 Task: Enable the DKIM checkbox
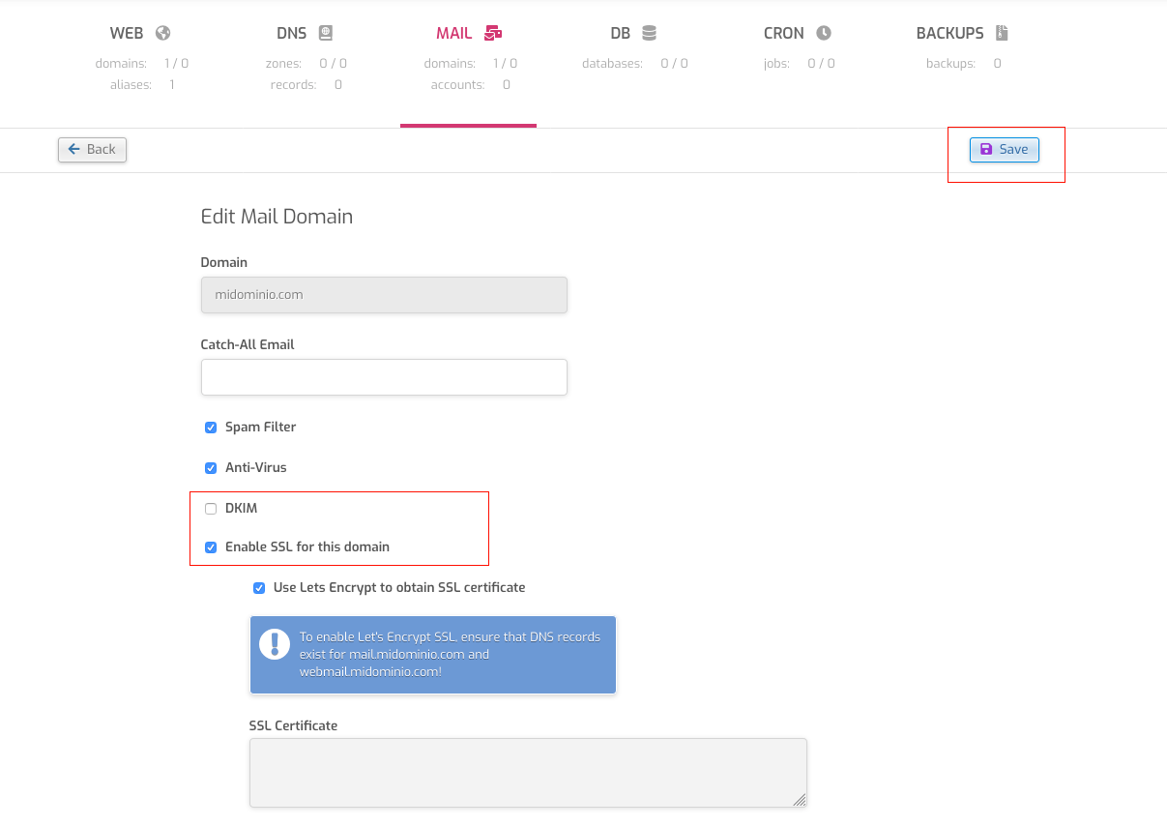point(211,509)
